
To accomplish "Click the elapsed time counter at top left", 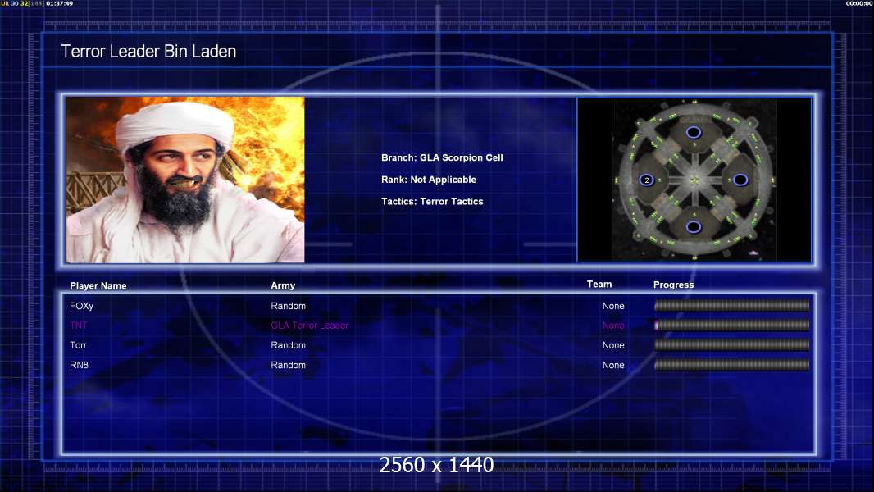I will tap(59, 3).
